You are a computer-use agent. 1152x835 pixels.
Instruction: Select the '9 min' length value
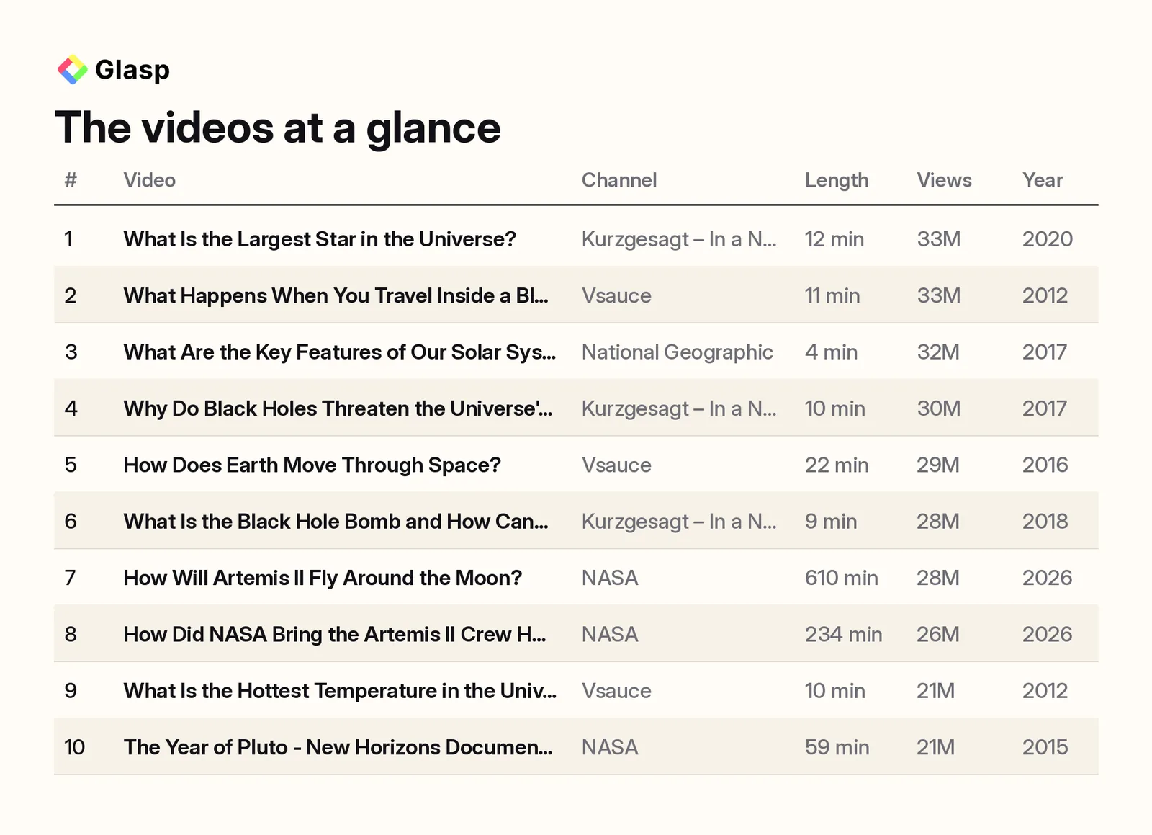(831, 521)
